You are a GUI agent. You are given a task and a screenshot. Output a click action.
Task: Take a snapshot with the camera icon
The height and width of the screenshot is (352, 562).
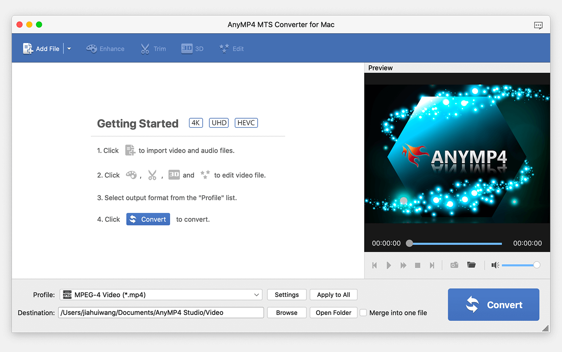(x=454, y=265)
